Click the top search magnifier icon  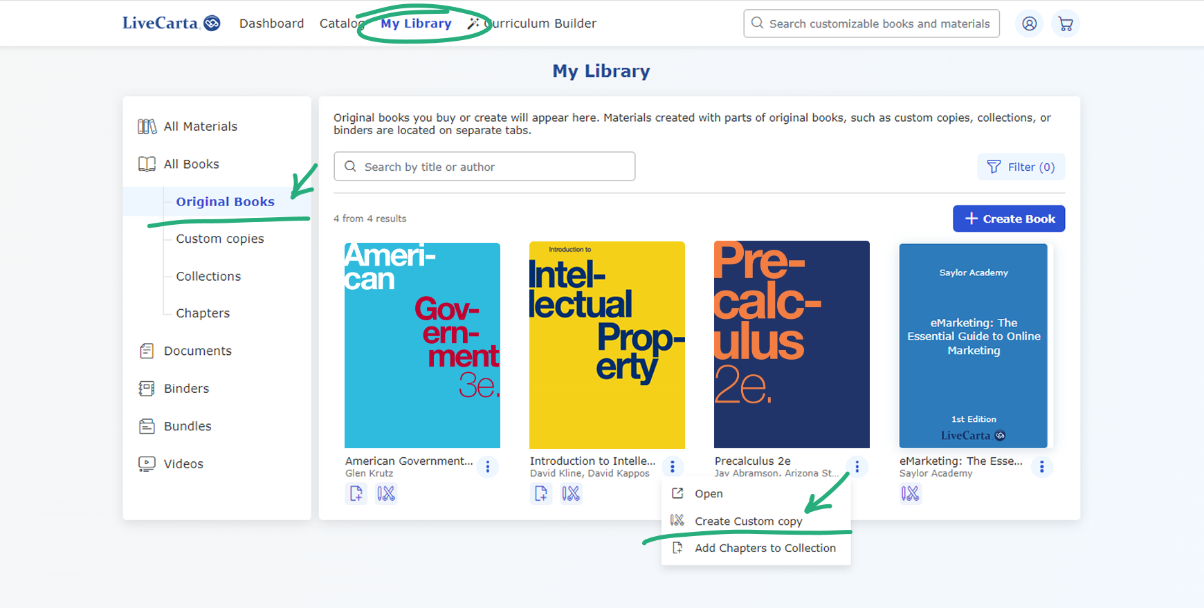[758, 23]
